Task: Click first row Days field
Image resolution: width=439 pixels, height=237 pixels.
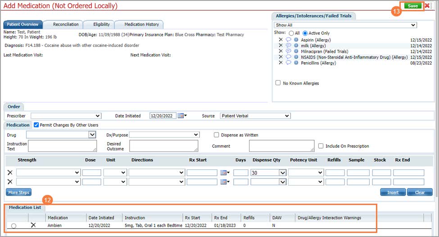Action: (x=241, y=173)
